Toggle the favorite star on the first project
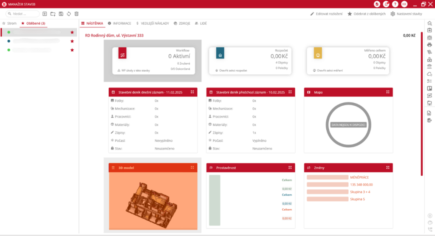Viewport: 435px width, 236px height. coord(72,32)
